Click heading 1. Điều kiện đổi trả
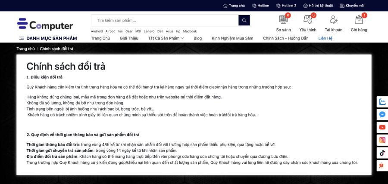 44,77
